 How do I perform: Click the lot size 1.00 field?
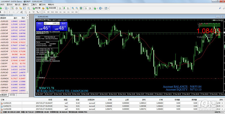(x=52, y=23)
